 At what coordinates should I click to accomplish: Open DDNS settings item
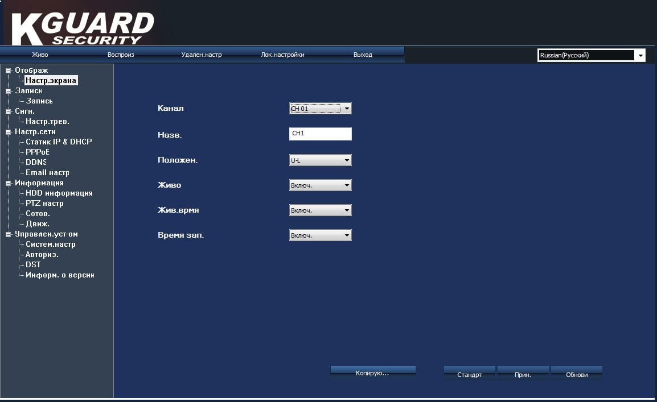[x=36, y=162]
